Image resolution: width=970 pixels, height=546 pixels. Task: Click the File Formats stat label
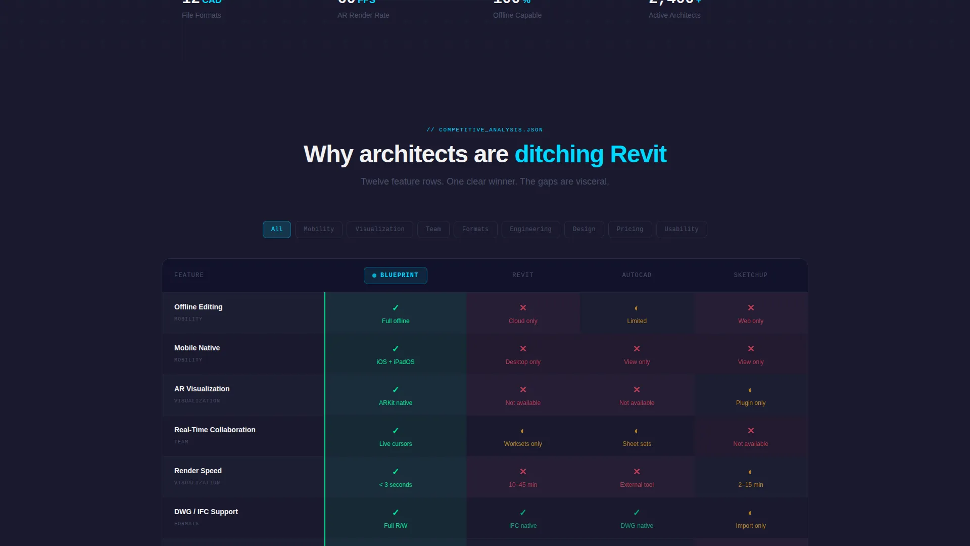tap(201, 16)
